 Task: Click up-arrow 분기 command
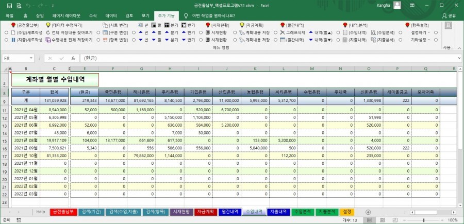point(171,32)
